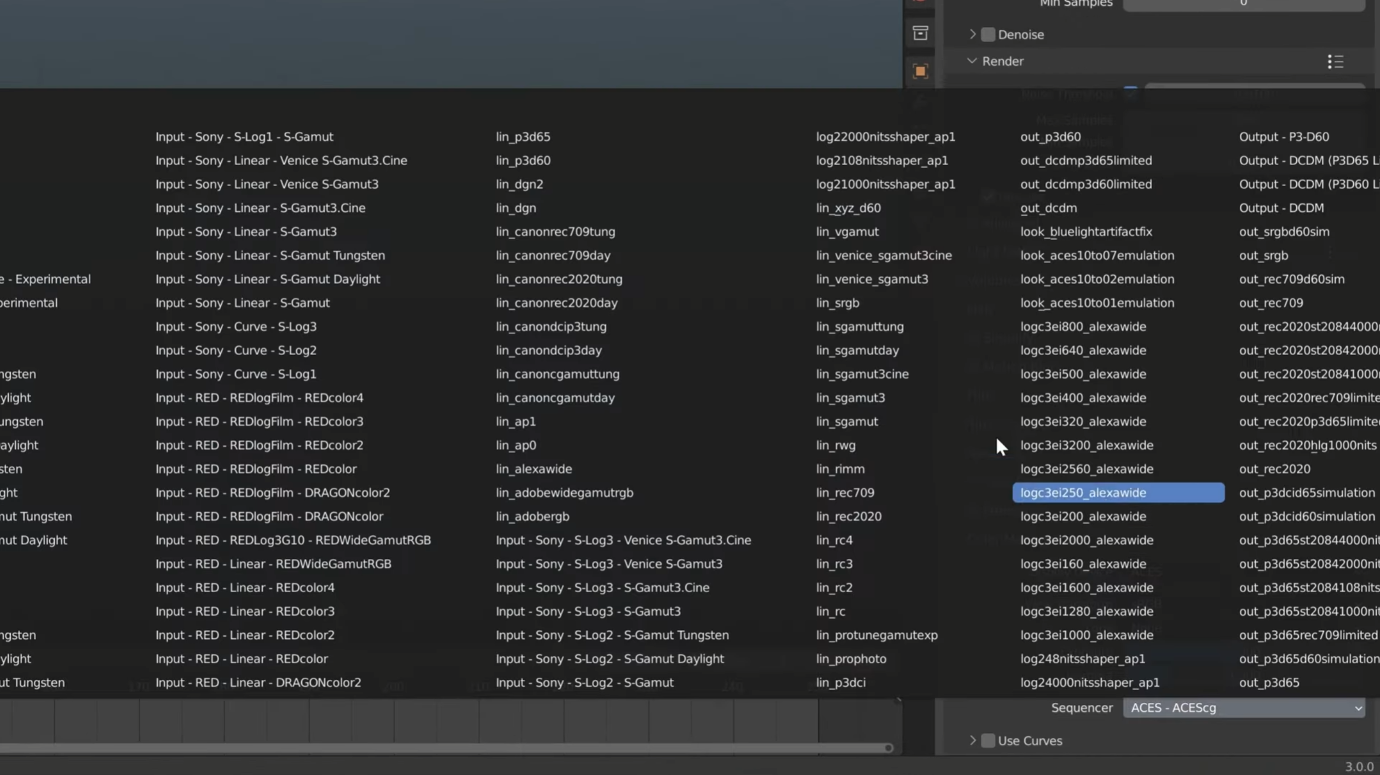Select out_p3d60 entry

[x=1050, y=137]
